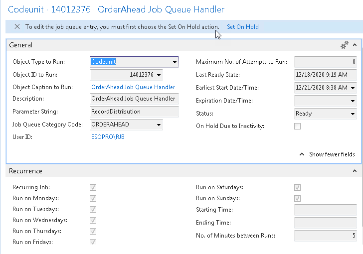
Task: Click the Parameter String input field
Action: (134, 112)
